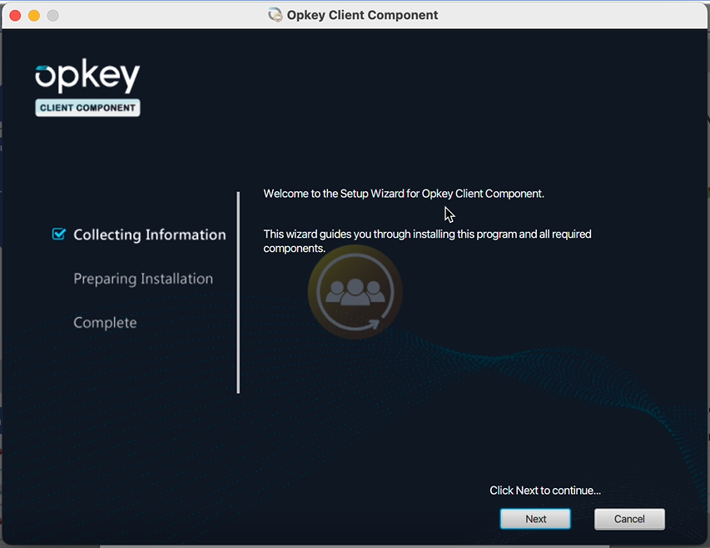710x548 pixels.
Task: Select the Preparing Installation step label
Action: tap(143, 279)
